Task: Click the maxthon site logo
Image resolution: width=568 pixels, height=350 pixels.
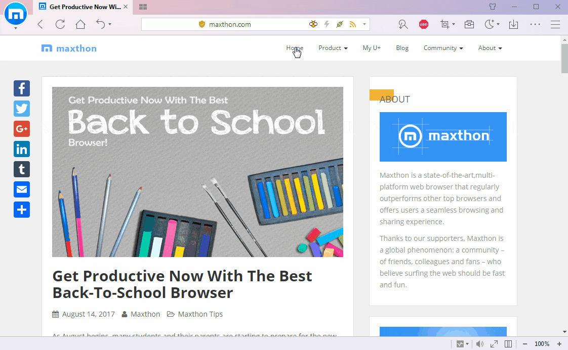Action: [69, 48]
